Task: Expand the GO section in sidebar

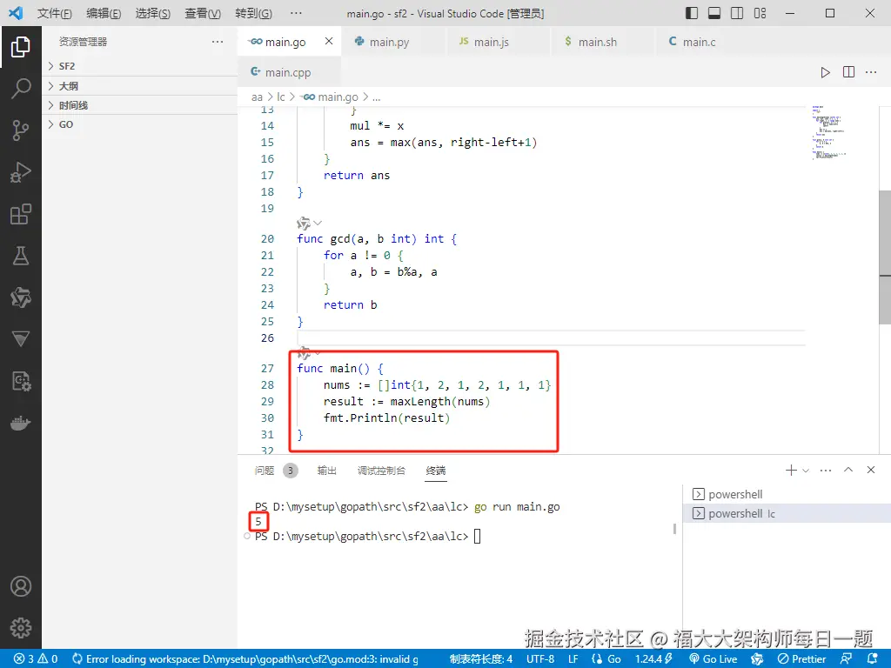Action: [140, 124]
